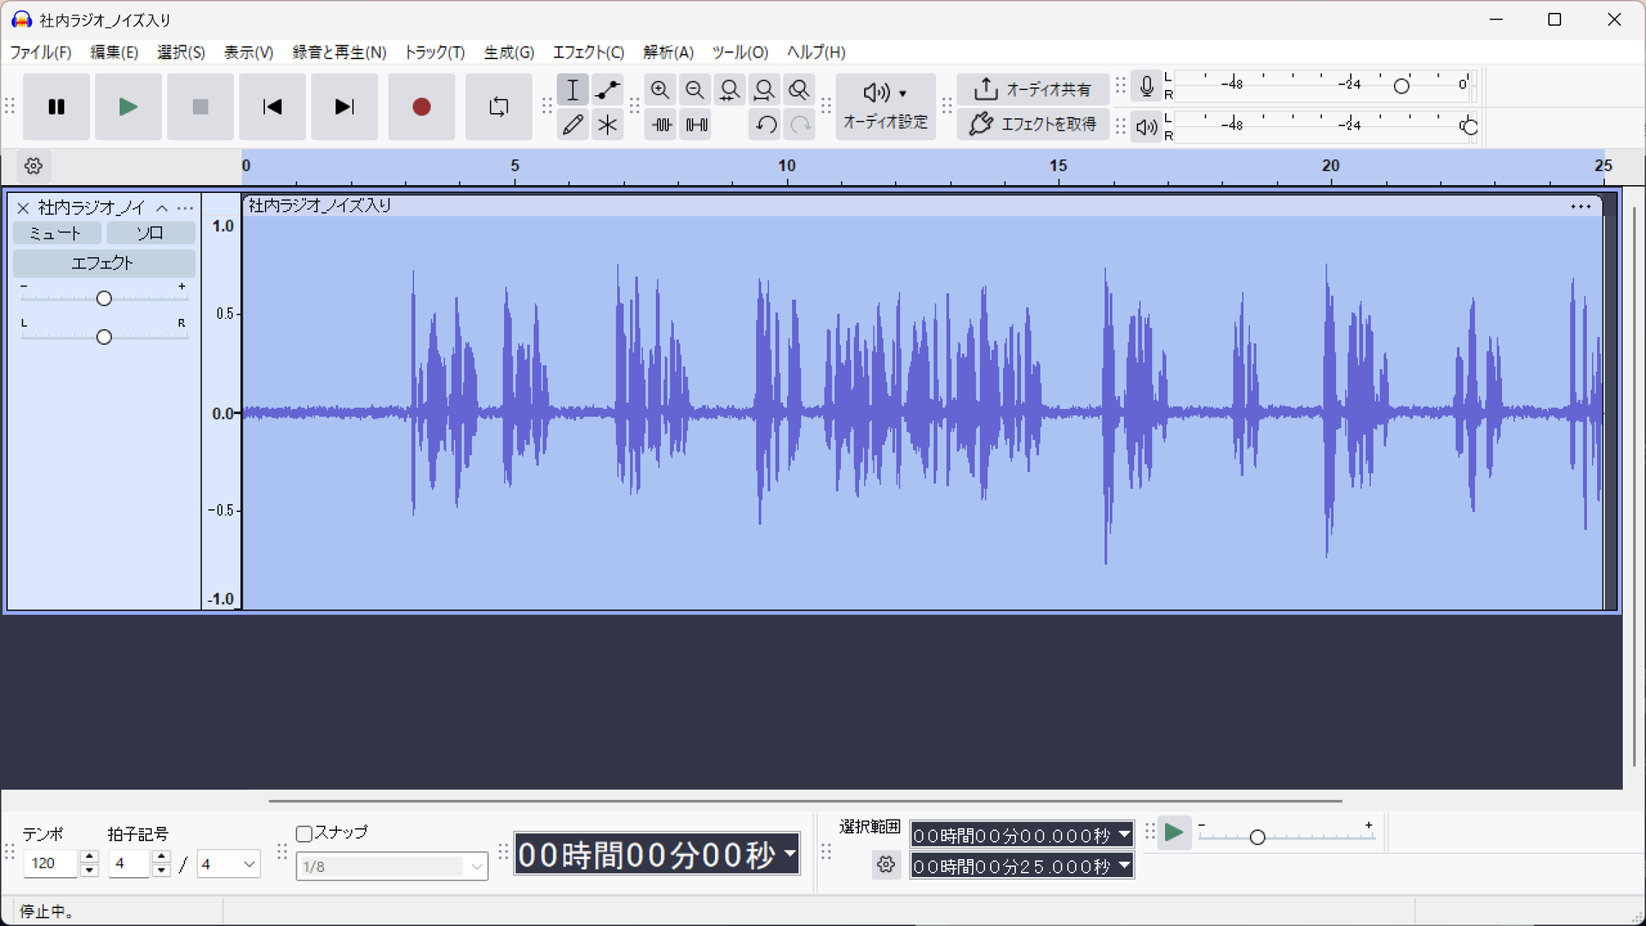Click the red Record button
The height and width of the screenshot is (926, 1646).
pos(421,107)
